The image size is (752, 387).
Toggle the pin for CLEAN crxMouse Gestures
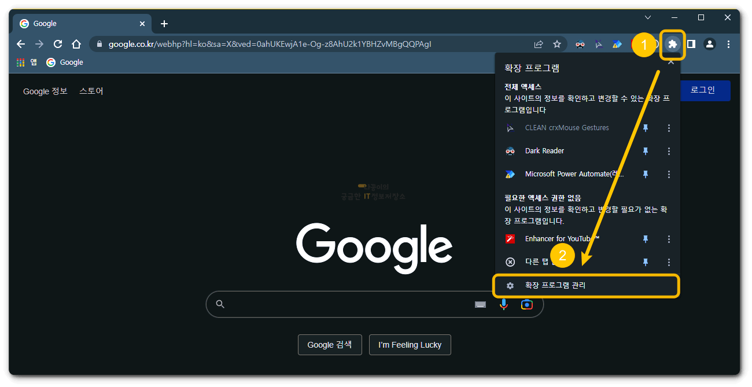646,128
